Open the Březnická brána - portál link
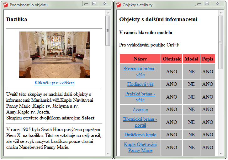The width and height of the screenshot is (228, 160). click(x=140, y=122)
